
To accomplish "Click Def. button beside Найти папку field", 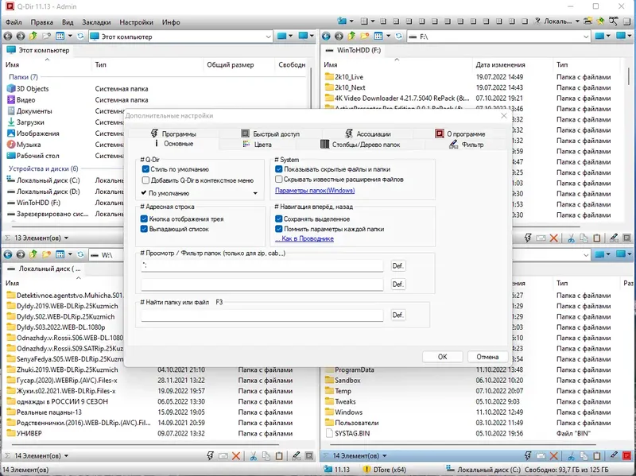I will click(x=397, y=315).
